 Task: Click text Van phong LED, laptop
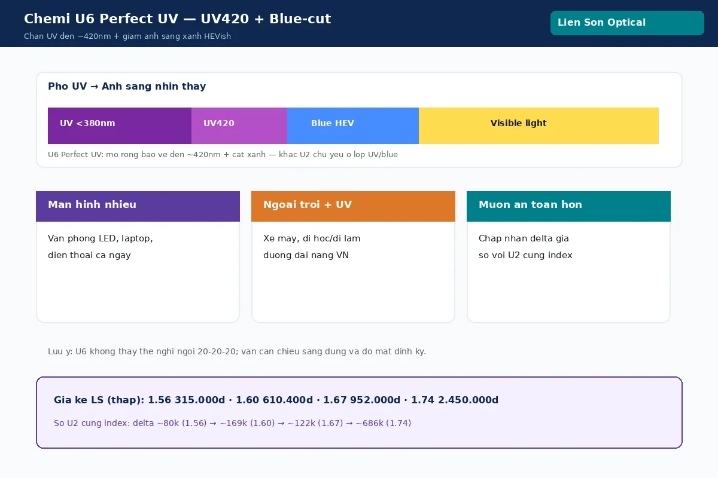101,238
